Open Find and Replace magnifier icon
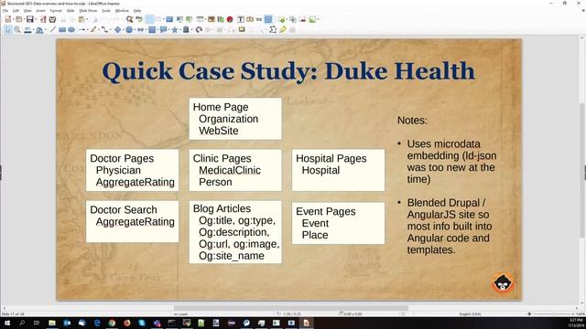Image resolution: width=586 pixels, height=329 pixels. point(129,19)
